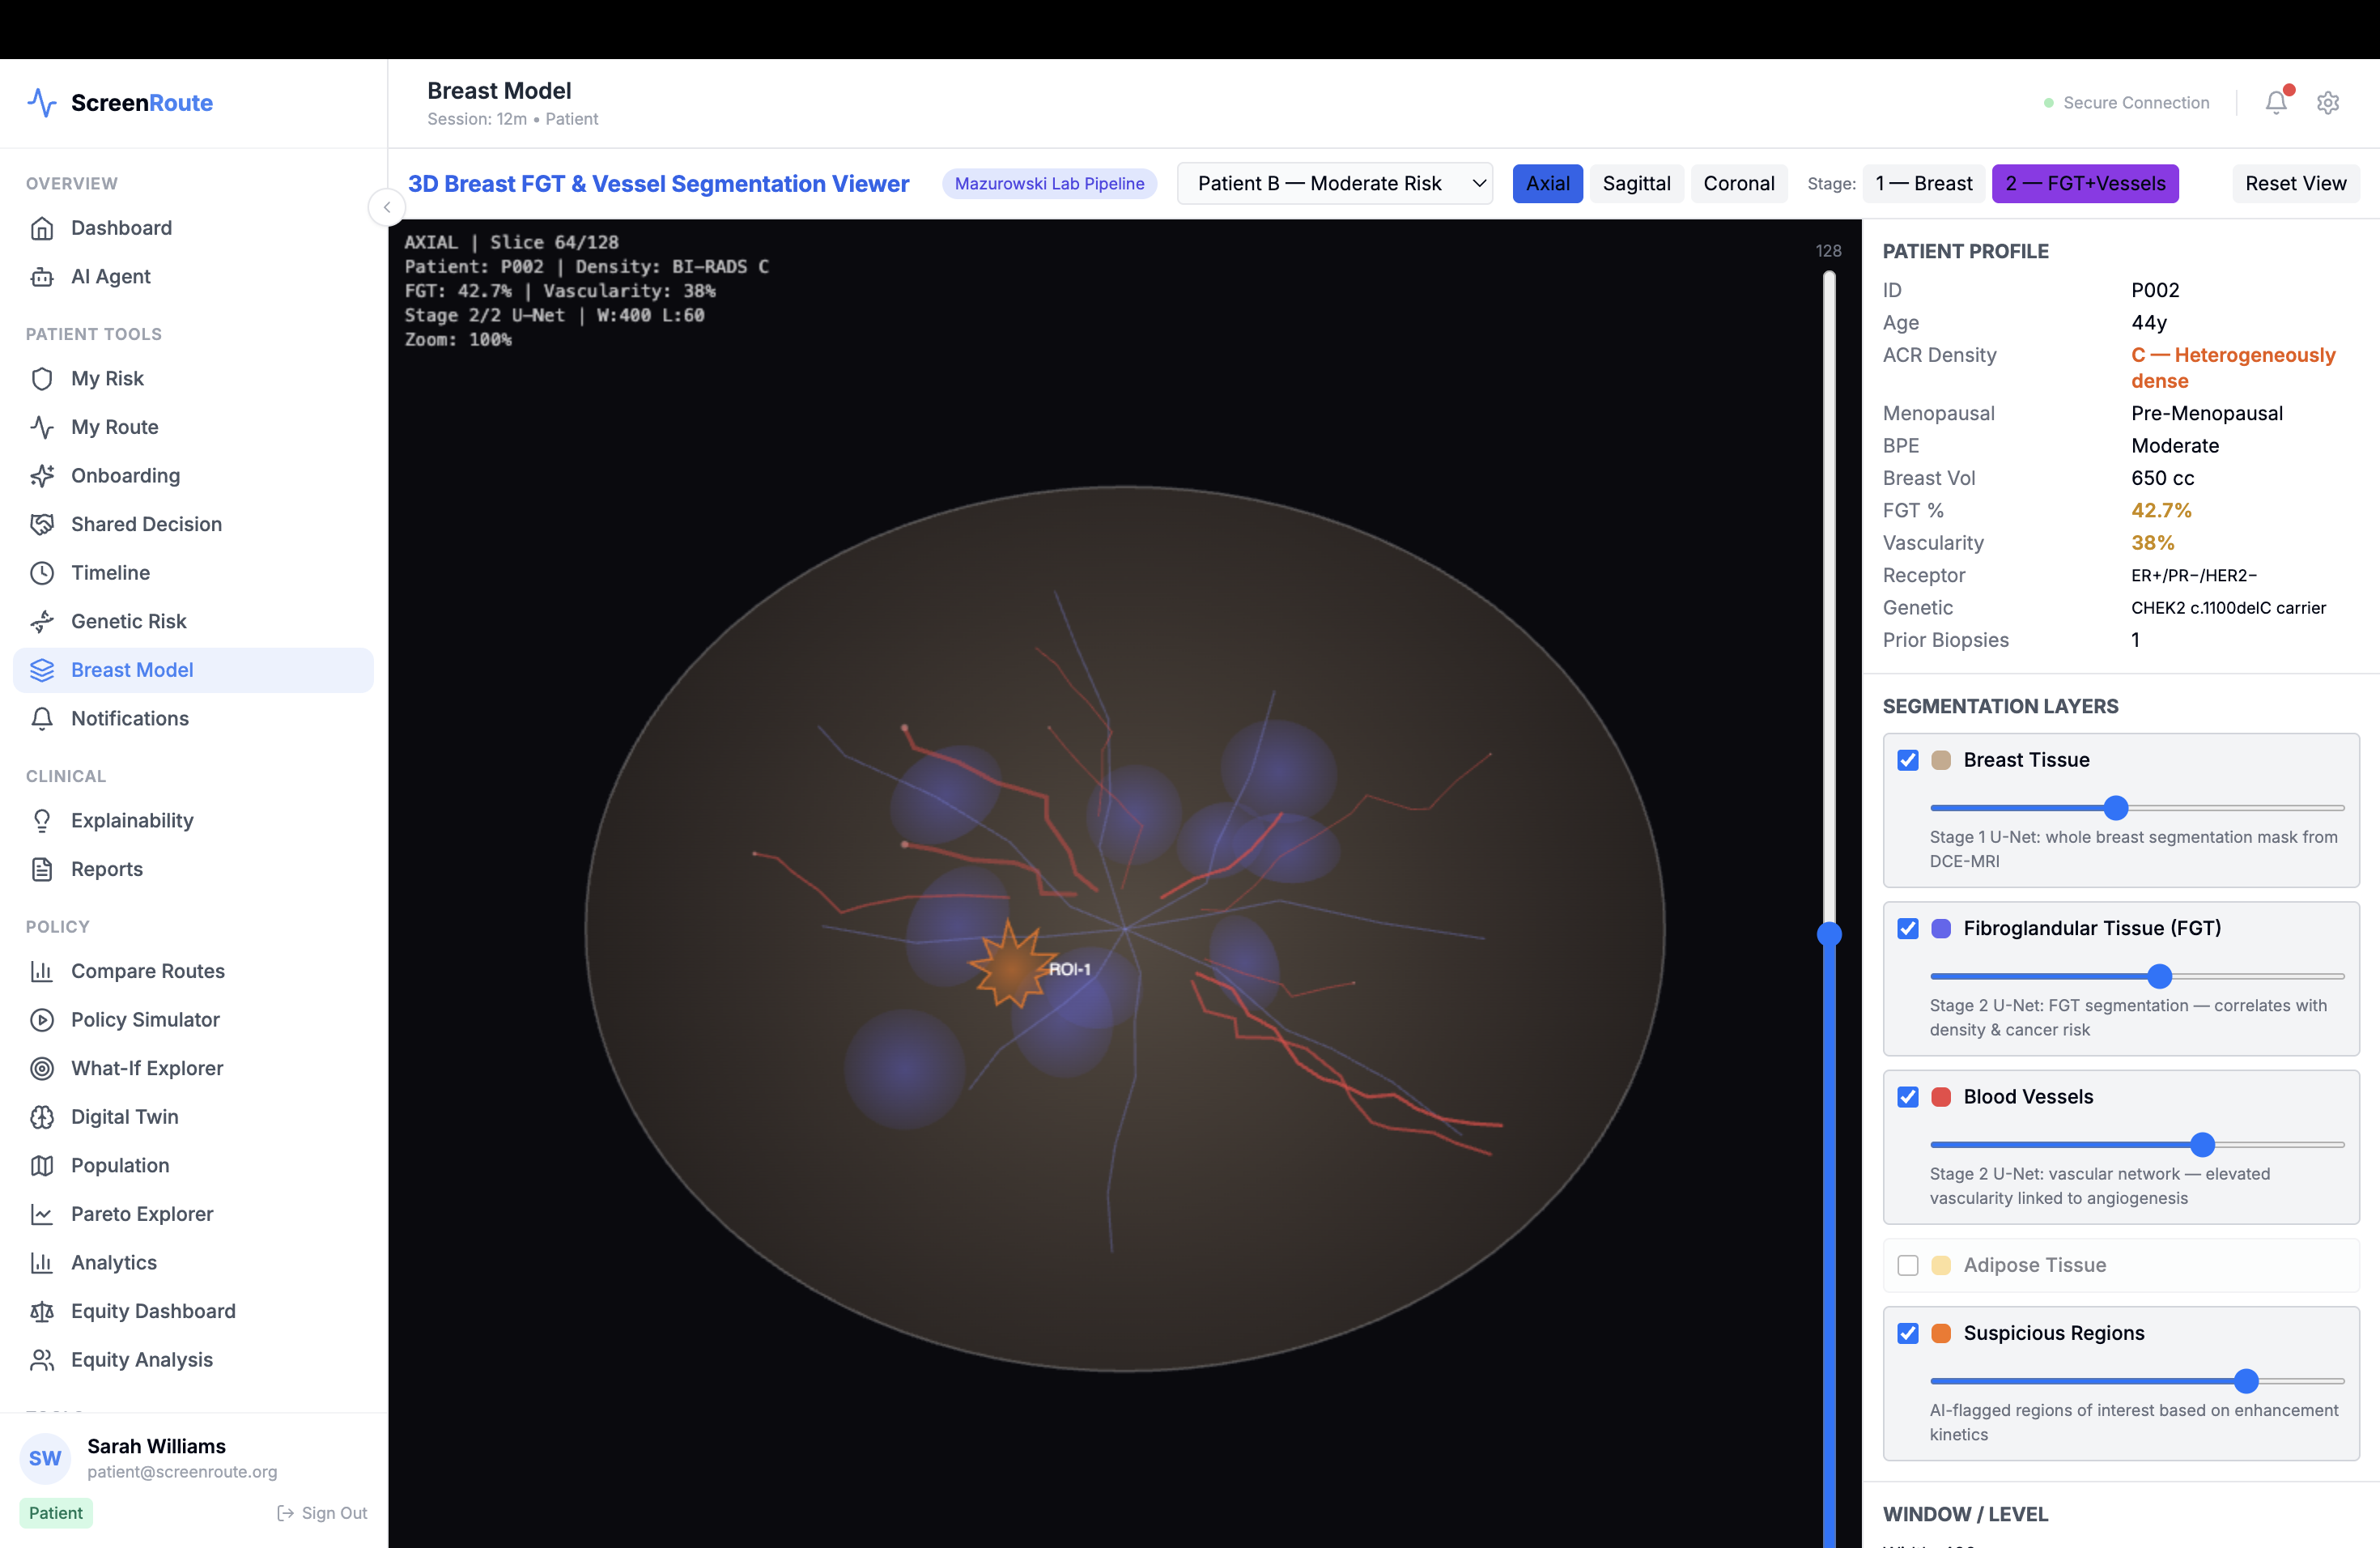Screen dimensions: 2380x1548
Task: Click the What-If Explorer target icon
Action: pos(42,1068)
